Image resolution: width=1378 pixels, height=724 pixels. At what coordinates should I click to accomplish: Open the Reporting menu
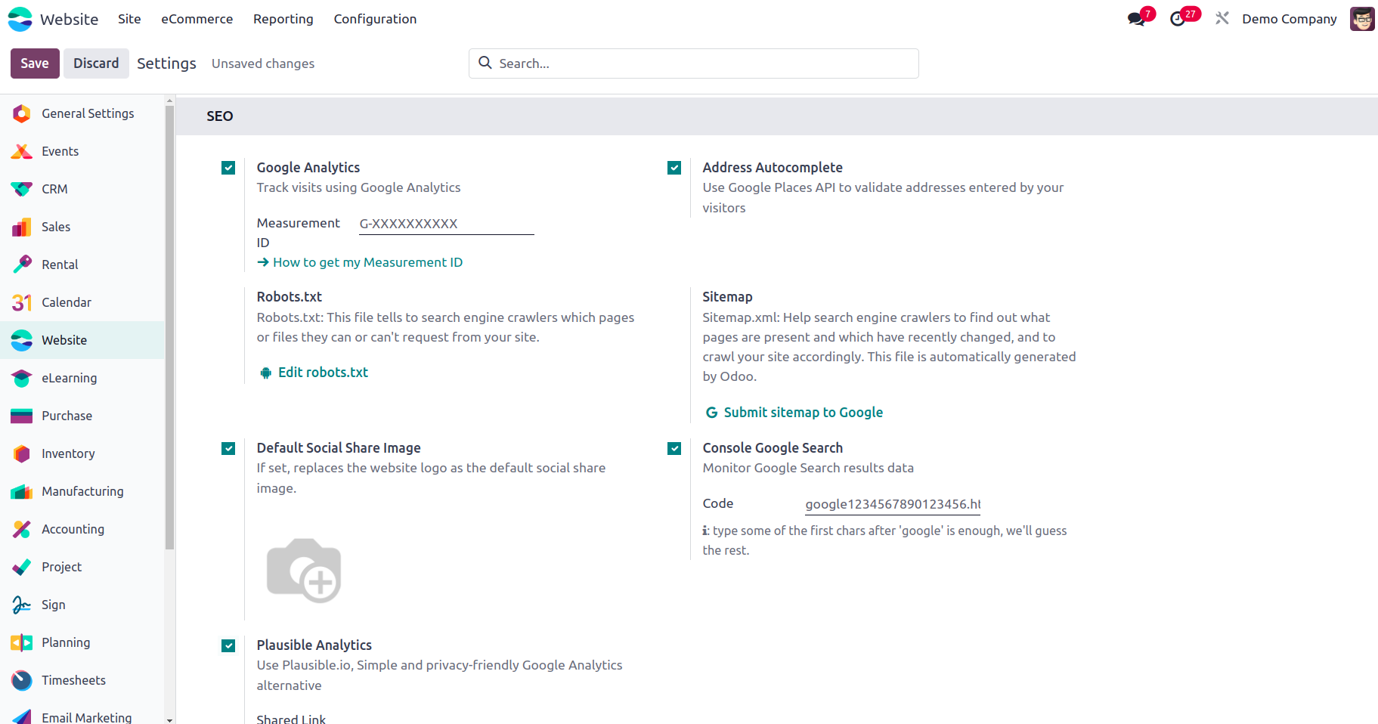pyautogui.click(x=283, y=19)
